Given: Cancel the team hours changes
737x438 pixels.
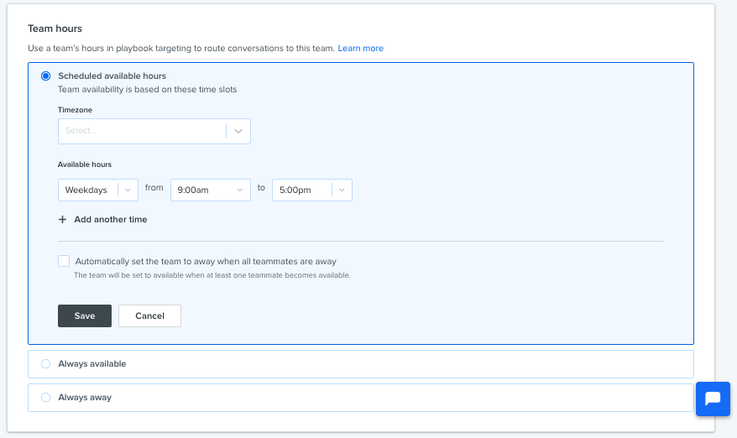Looking at the screenshot, I should click(x=149, y=315).
